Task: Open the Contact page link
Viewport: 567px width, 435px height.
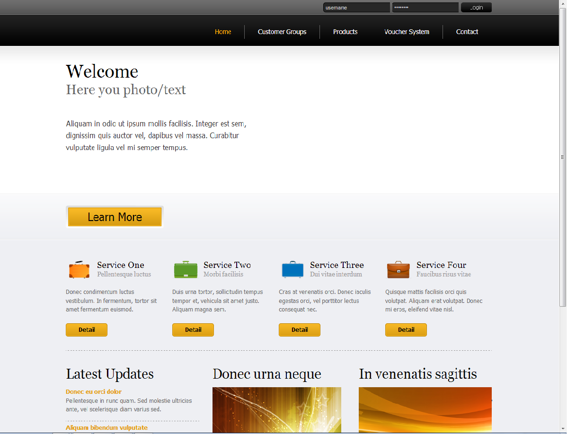Action: pyautogui.click(x=467, y=32)
